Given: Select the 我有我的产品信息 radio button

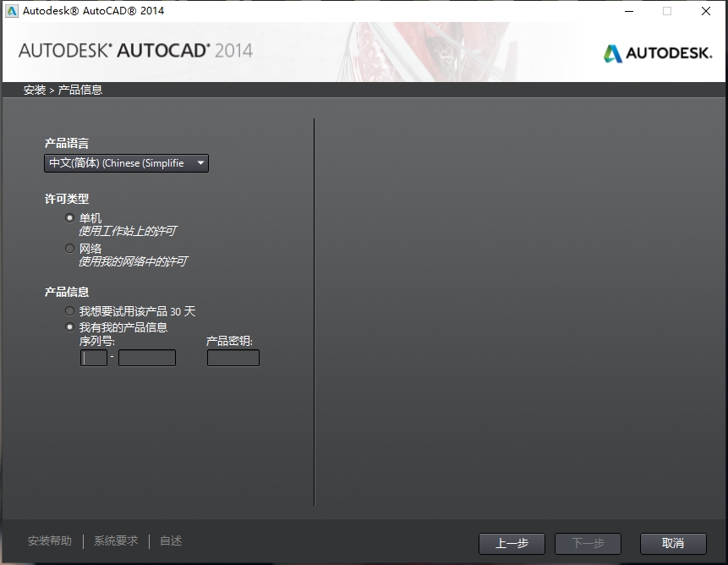Looking at the screenshot, I should [x=70, y=327].
